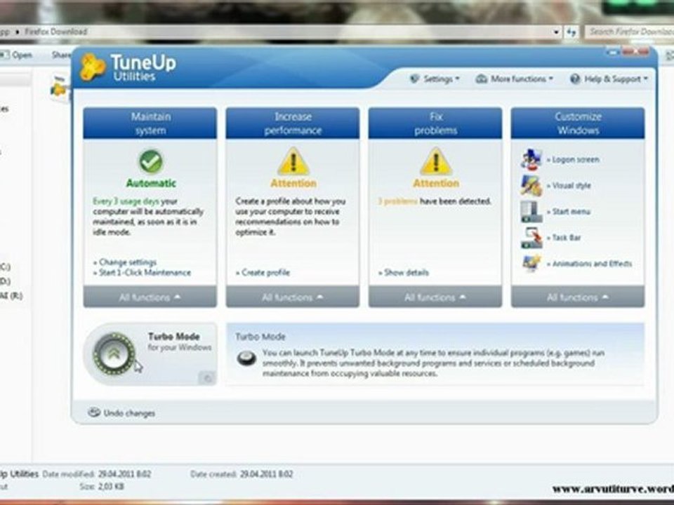Open the Task Bar customization link
Viewport: 674px width, 505px height.
(566, 238)
